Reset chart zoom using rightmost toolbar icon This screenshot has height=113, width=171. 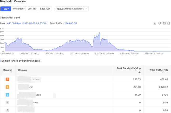click(168, 23)
